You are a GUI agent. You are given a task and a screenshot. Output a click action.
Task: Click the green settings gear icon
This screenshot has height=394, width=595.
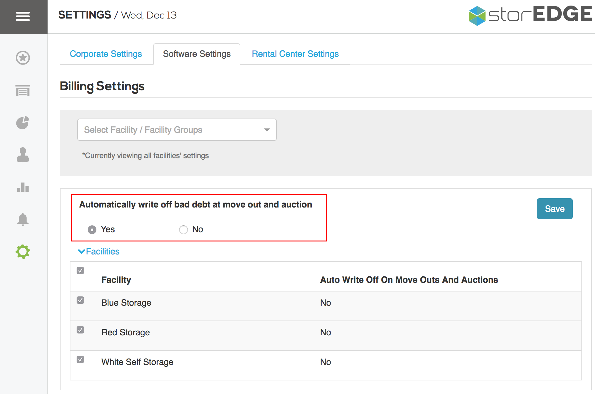(x=23, y=252)
